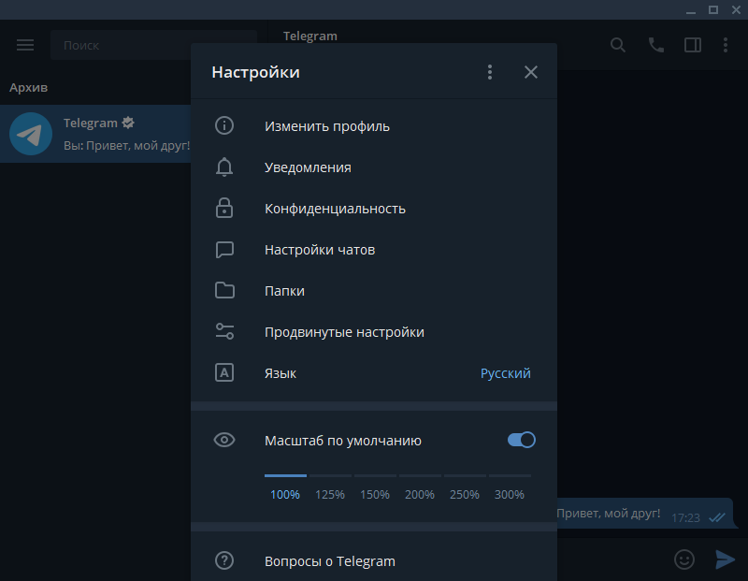This screenshot has width=748, height=581.
Task: Open Изменить профиль settings
Action: click(374, 126)
